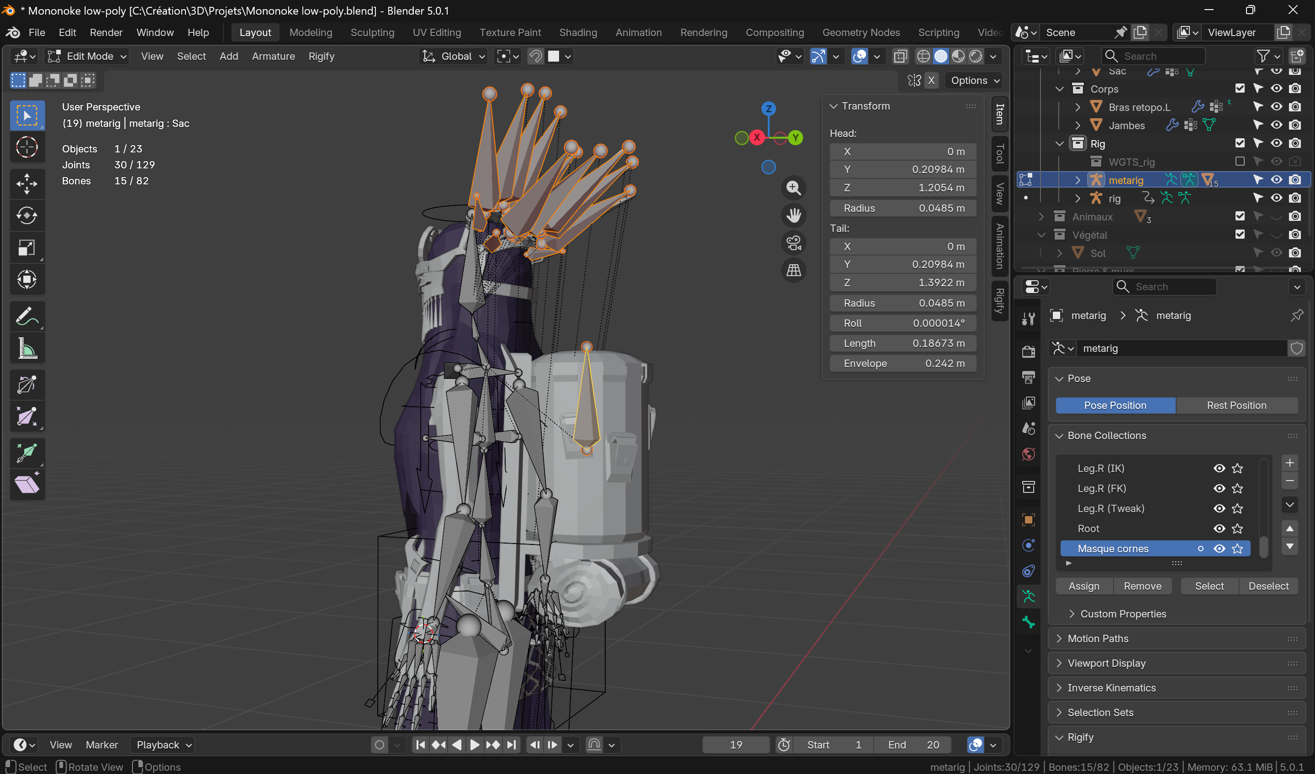Switch perspective/orthographic grid icon
The width and height of the screenshot is (1315, 774).
pyautogui.click(x=793, y=270)
